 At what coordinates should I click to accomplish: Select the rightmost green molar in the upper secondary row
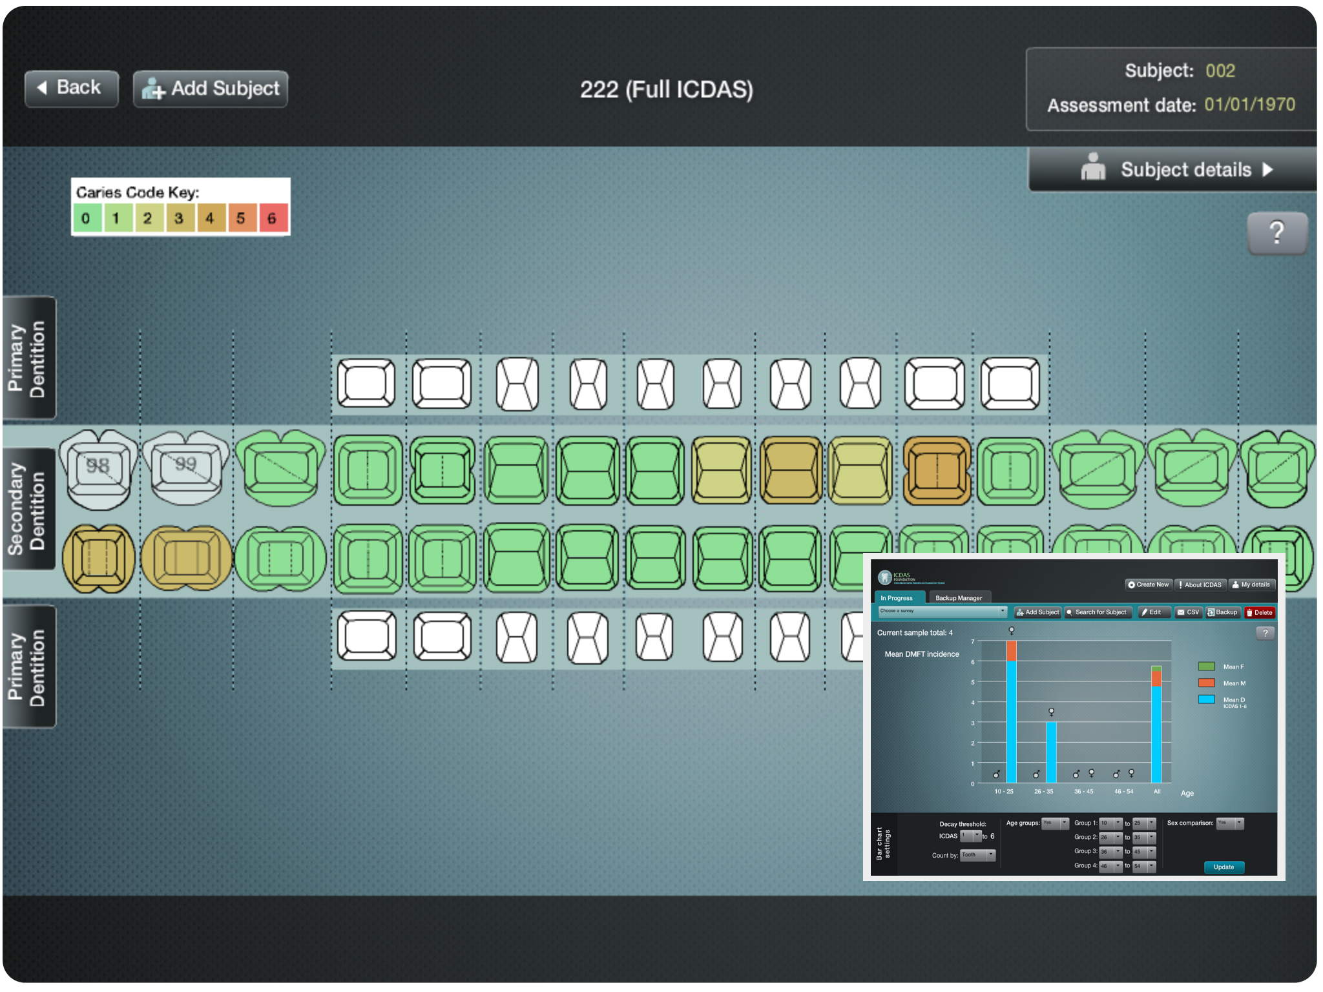[x=1278, y=469]
